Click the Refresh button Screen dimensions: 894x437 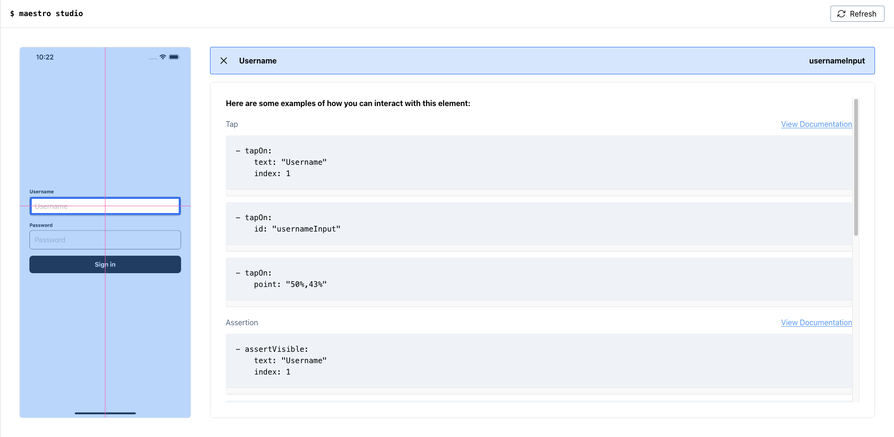[857, 14]
